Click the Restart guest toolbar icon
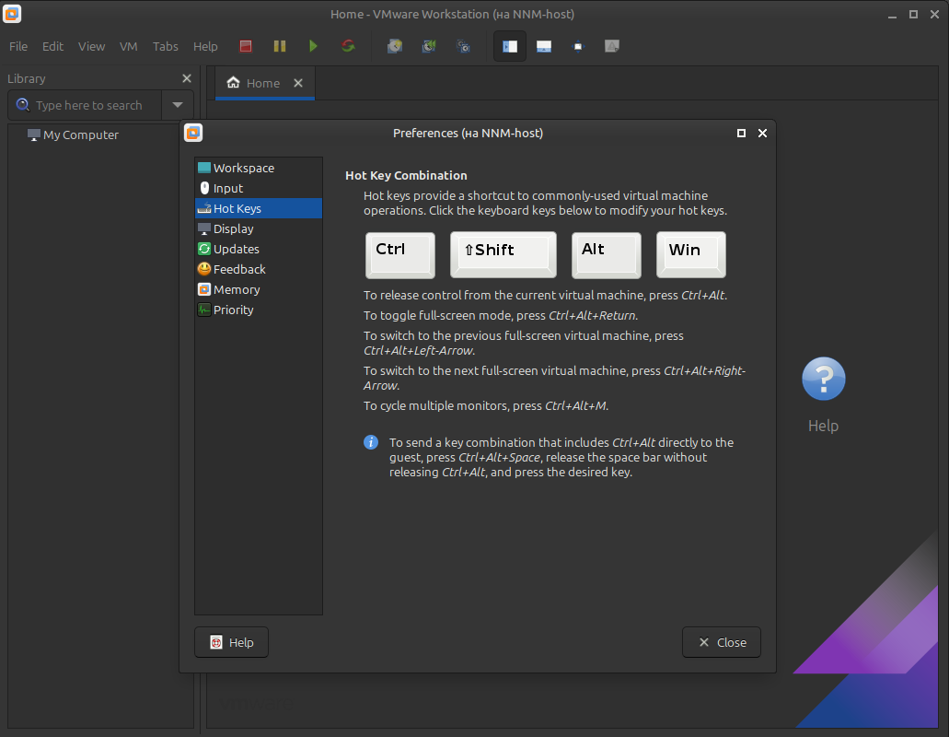The image size is (949, 737). coord(348,46)
